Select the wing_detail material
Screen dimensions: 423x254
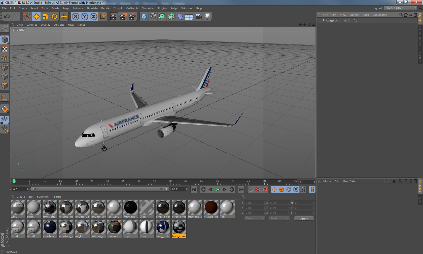(x=163, y=229)
